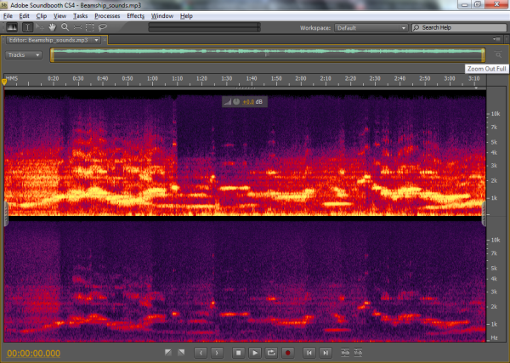
Task: Go to the previous marker
Action: pos(201,352)
